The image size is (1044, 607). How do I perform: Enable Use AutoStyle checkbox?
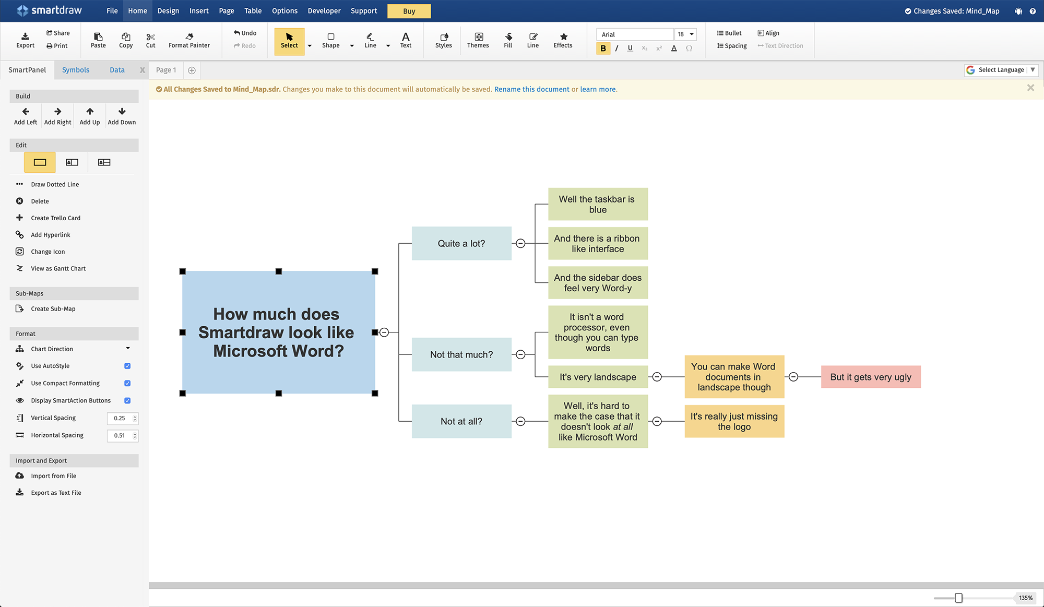[127, 365]
